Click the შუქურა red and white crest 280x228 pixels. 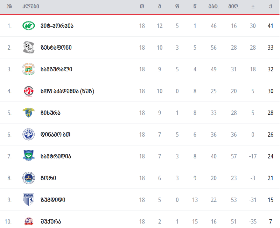click(29, 221)
